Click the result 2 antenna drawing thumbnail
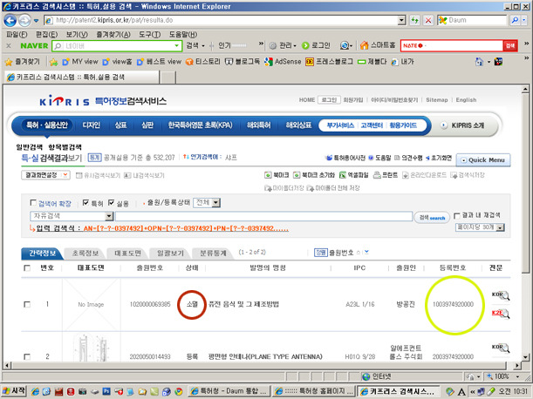533x399 pixels. [x=91, y=347]
